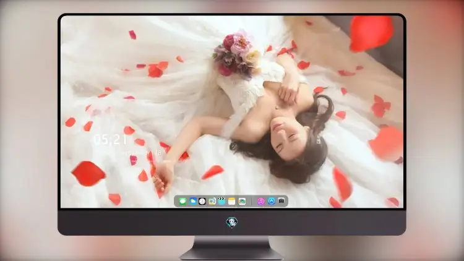This screenshot has width=464, height=261.
Task: Open the blue App Store icon
Action: [272, 202]
